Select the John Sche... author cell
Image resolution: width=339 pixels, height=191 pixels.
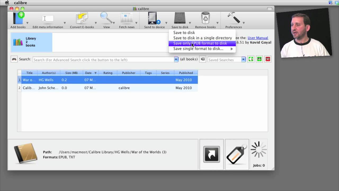(x=49, y=88)
